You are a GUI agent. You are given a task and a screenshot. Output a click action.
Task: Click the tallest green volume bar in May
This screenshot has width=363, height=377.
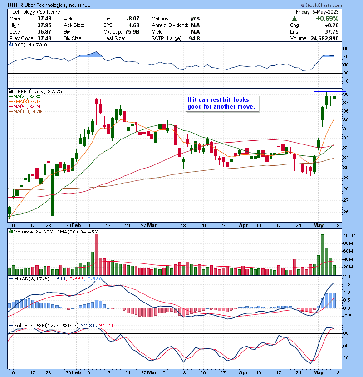[323, 255]
